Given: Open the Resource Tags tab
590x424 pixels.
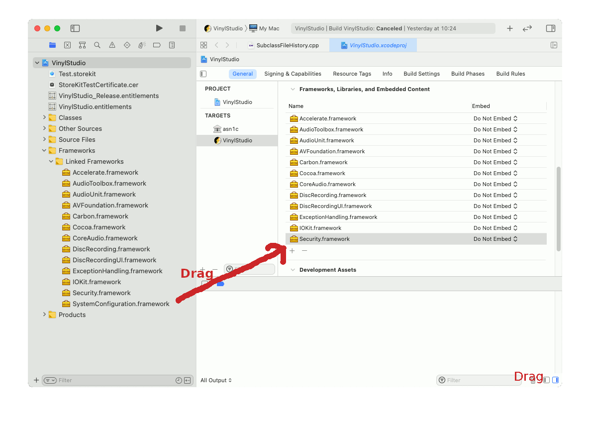Looking at the screenshot, I should 352,74.
